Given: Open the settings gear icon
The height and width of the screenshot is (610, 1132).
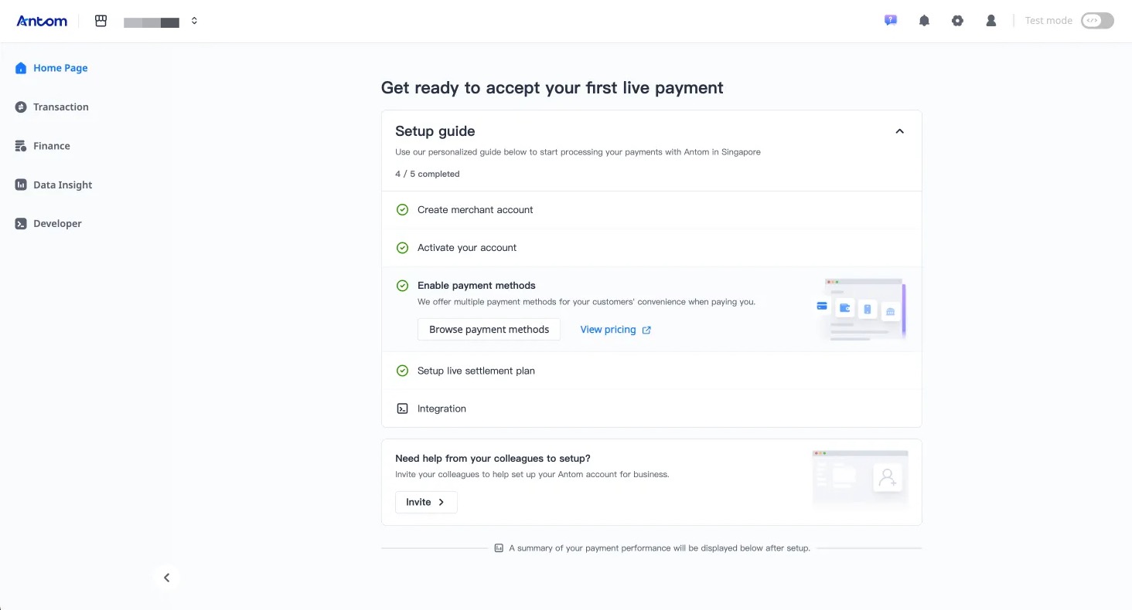Looking at the screenshot, I should (x=957, y=21).
